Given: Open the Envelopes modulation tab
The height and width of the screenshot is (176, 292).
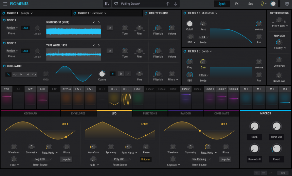Looking at the screenshot, I should (x=78, y=113).
